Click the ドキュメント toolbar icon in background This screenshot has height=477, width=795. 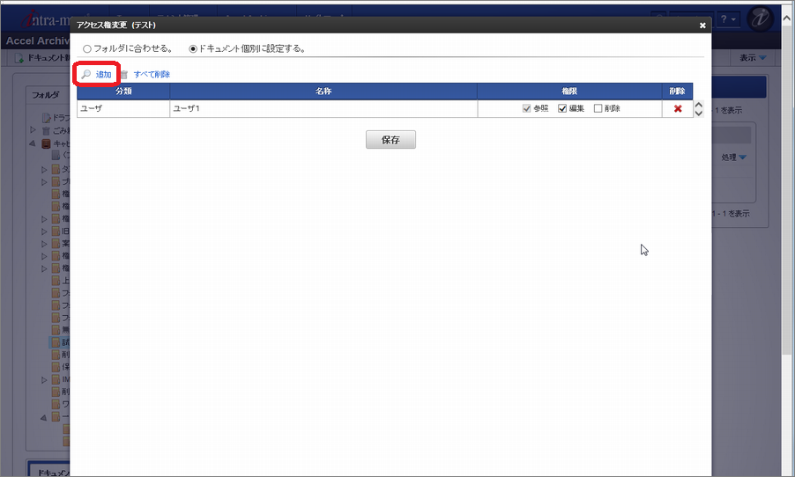[x=19, y=58]
